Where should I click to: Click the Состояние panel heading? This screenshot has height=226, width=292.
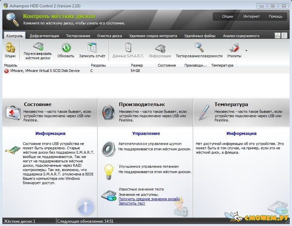38,104
